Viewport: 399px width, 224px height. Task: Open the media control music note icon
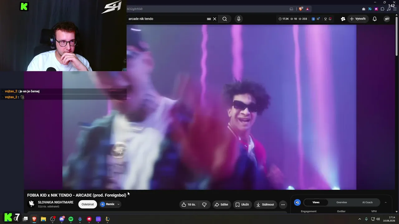(389, 9)
